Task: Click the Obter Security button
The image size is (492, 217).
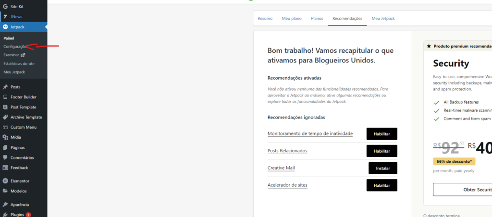Action: 463,190
